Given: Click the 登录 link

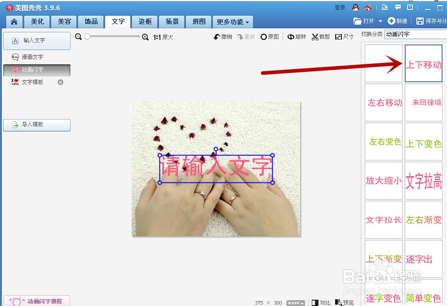Looking at the screenshot, I should coord(340,8).
